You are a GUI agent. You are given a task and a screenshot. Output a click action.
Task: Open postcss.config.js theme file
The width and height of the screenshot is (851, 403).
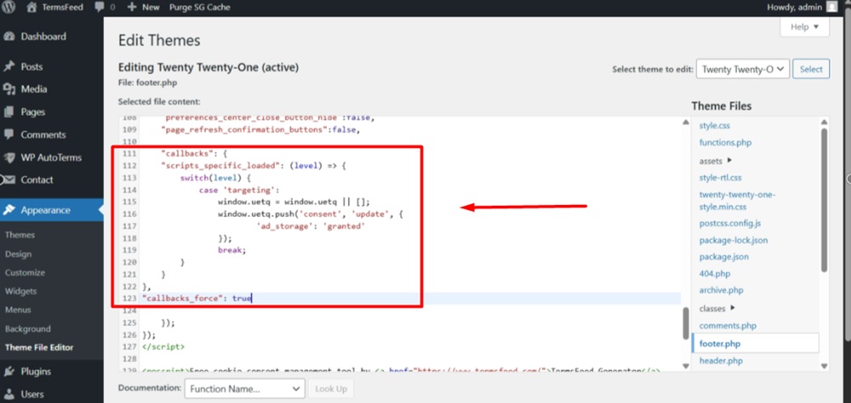click(730, 223)
